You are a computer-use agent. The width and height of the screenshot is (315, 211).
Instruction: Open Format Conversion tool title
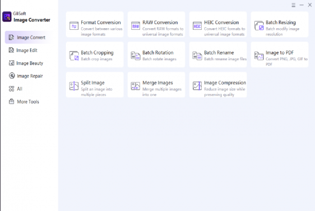click(101, 23)
